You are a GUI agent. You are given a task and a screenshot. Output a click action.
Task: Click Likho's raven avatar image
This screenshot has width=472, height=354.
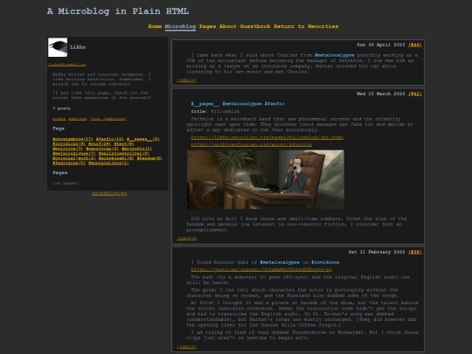tap(58, 47)
